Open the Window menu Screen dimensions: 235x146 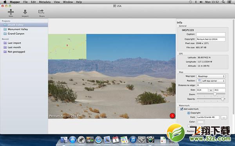[68, 2]
